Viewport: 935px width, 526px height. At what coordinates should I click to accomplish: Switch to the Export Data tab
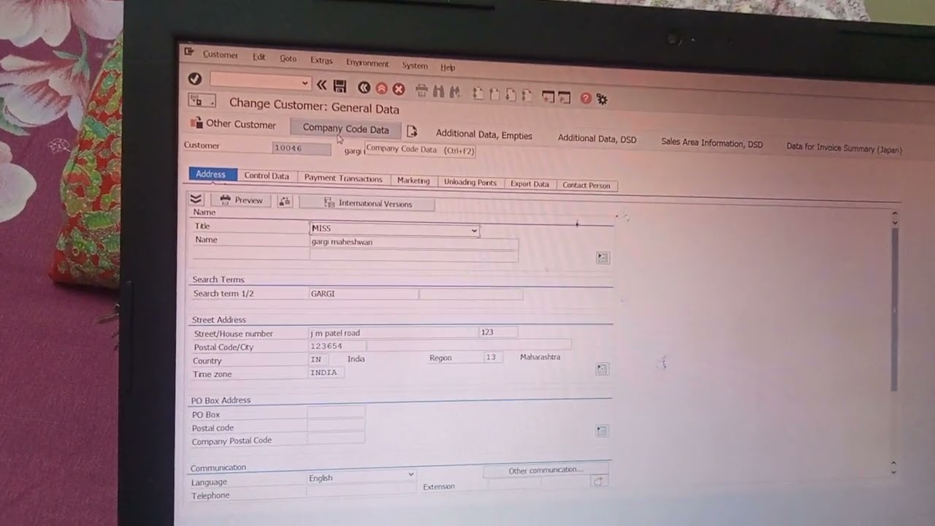[x=530, y=184]
